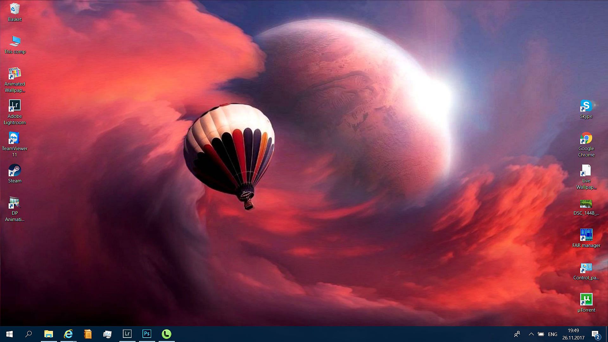Open the ENG input language selector
Viewport: 608px width, 342px height.
pos(553,334)
